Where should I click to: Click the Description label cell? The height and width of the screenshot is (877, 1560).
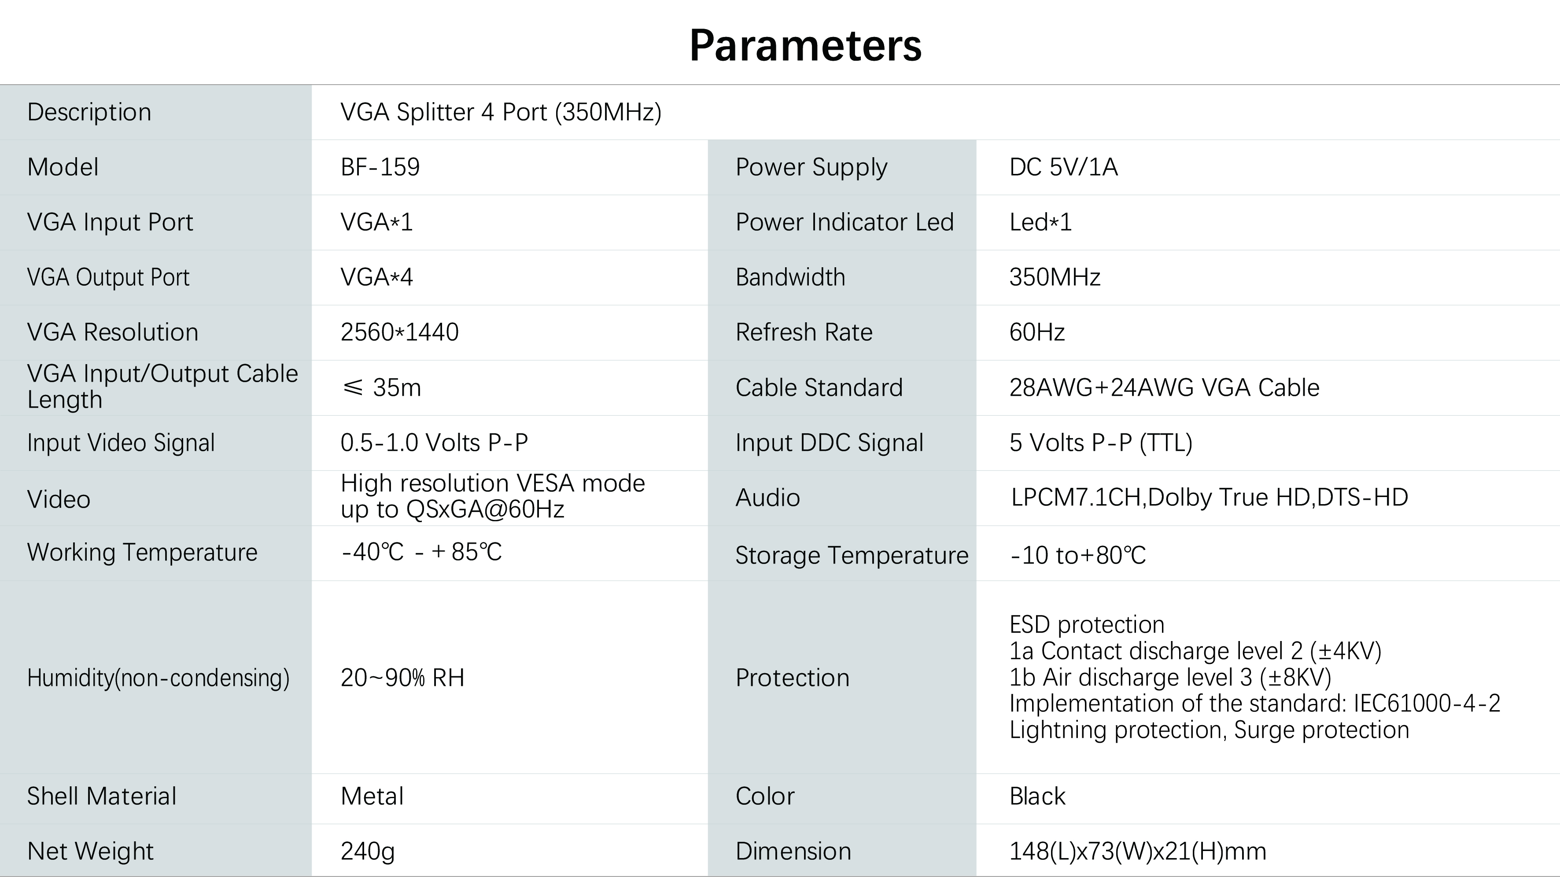click(89, 112)
